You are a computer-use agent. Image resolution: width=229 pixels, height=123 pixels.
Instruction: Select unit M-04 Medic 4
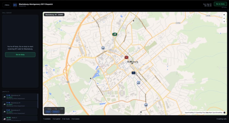point(20,118)
